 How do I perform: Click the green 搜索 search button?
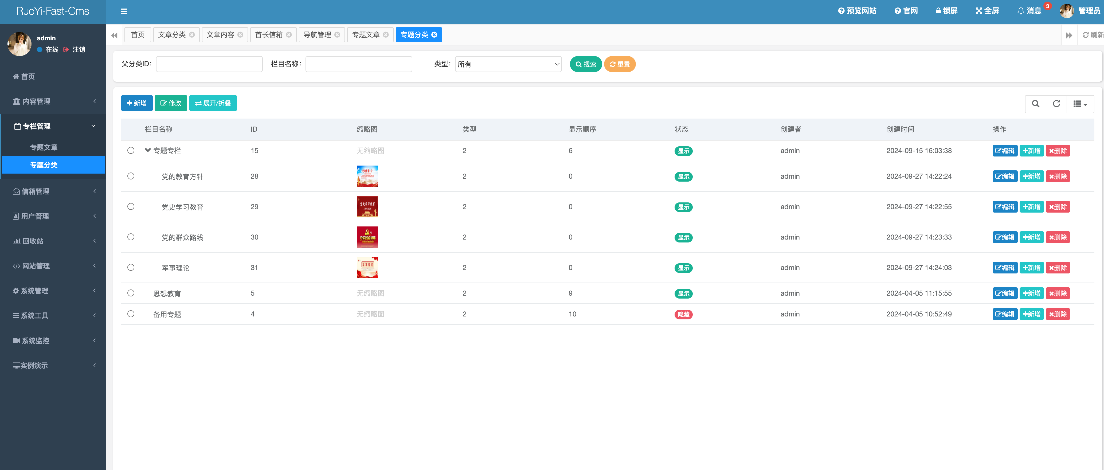pyautogui.click(x=585, y=64)
